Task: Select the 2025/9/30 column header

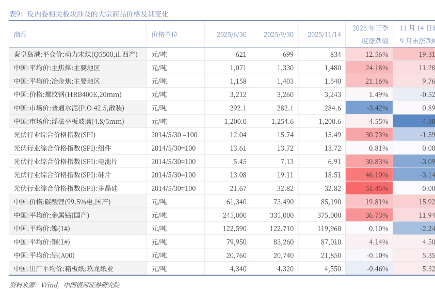Action: (x=278, y=35)
